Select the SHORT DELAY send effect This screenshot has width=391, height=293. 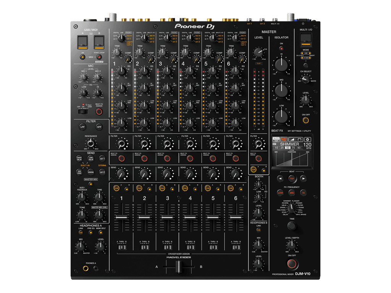tap(79, 158)
